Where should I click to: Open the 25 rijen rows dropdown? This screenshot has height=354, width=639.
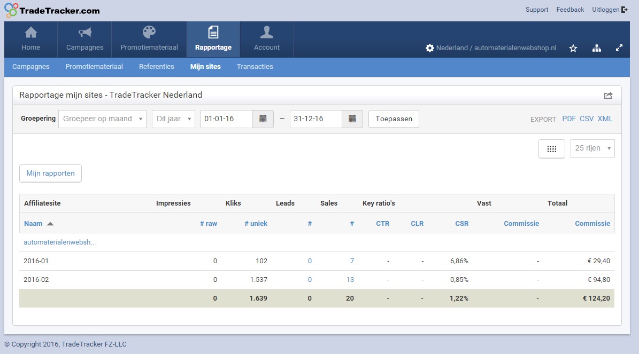[592, 148]
